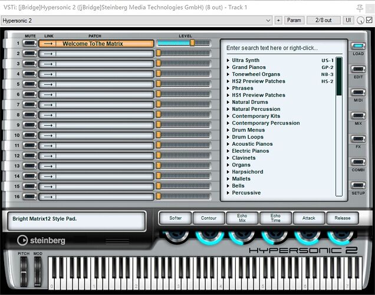
Task: Open the MIDI settings page
Action: [x=358, y=93]
